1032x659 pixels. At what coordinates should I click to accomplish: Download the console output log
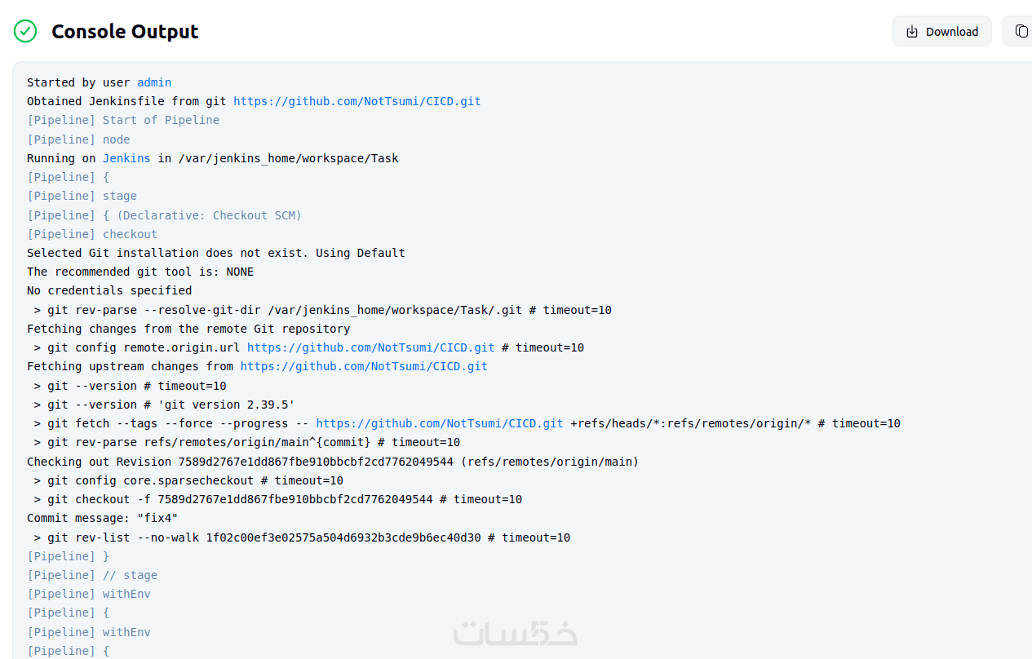click(x=941, y=32)
